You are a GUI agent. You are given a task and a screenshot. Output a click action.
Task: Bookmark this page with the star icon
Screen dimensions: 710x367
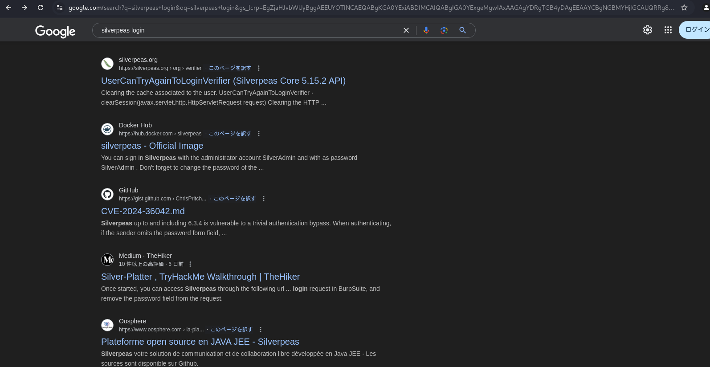click(x=684, y=8)
